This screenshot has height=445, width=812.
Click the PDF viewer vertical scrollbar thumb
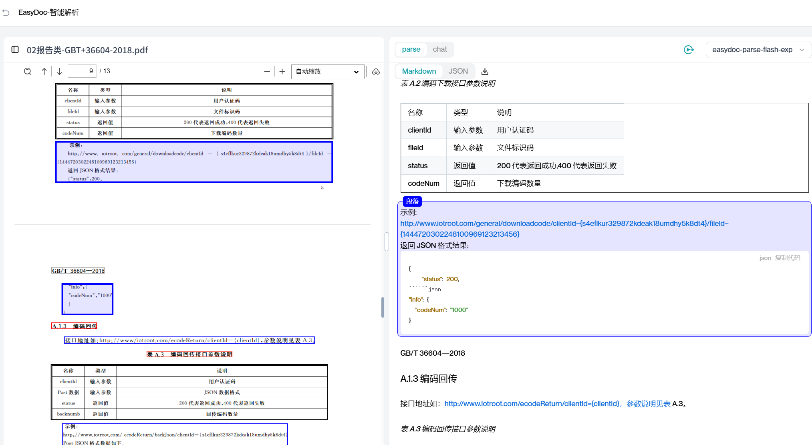[383, 307]
